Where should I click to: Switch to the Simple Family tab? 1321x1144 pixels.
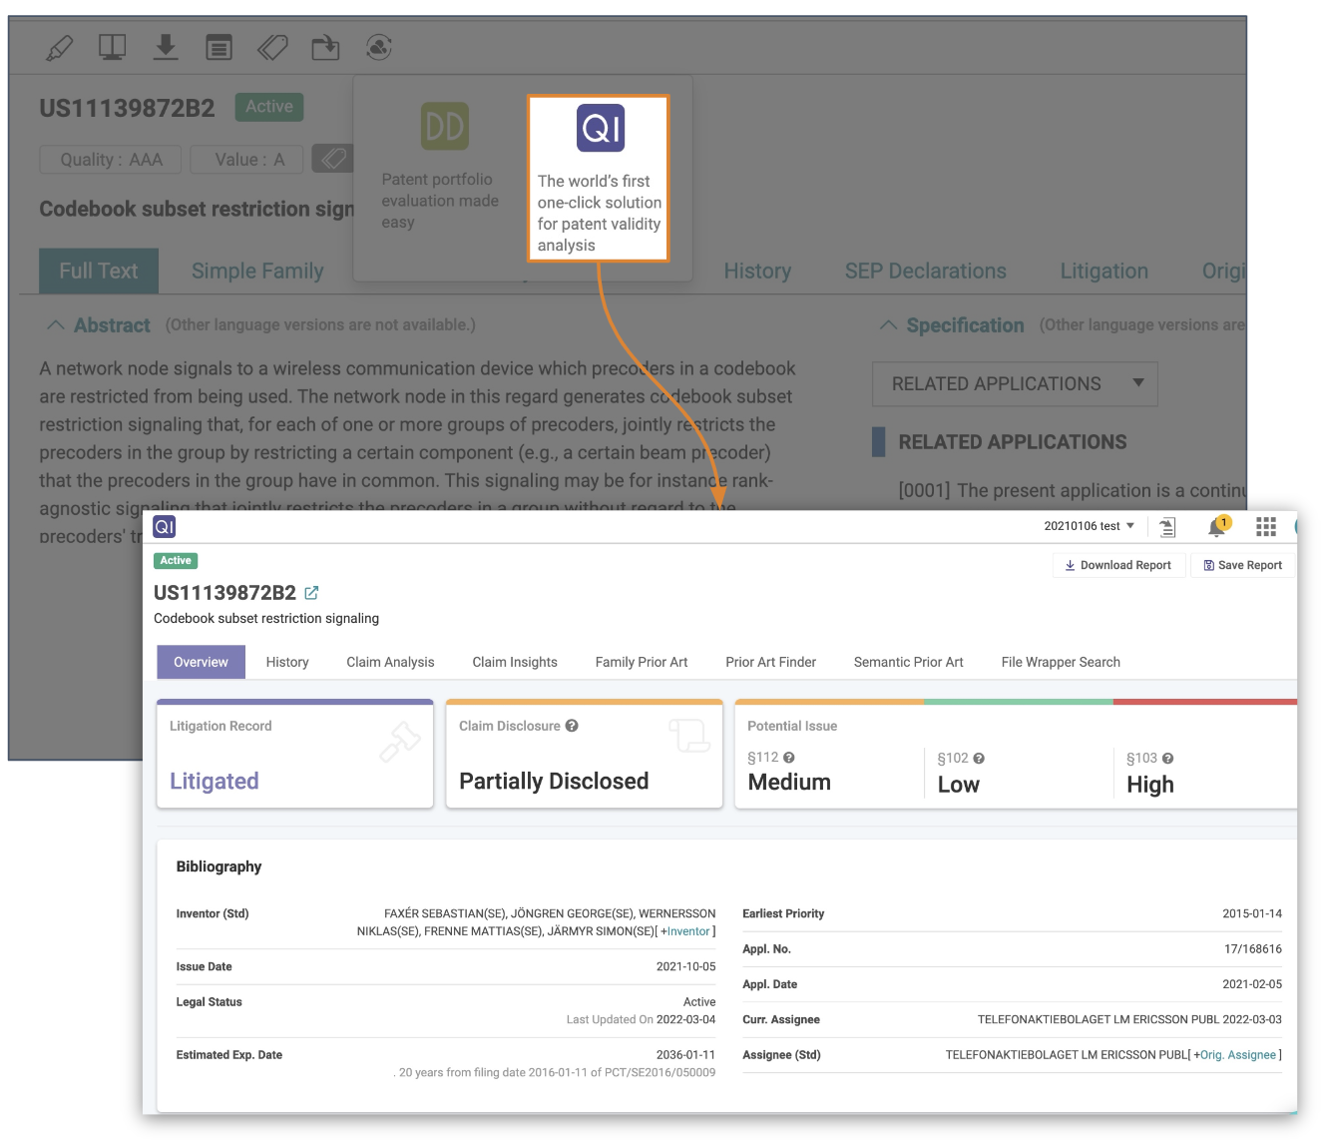[x=257, y=272]
